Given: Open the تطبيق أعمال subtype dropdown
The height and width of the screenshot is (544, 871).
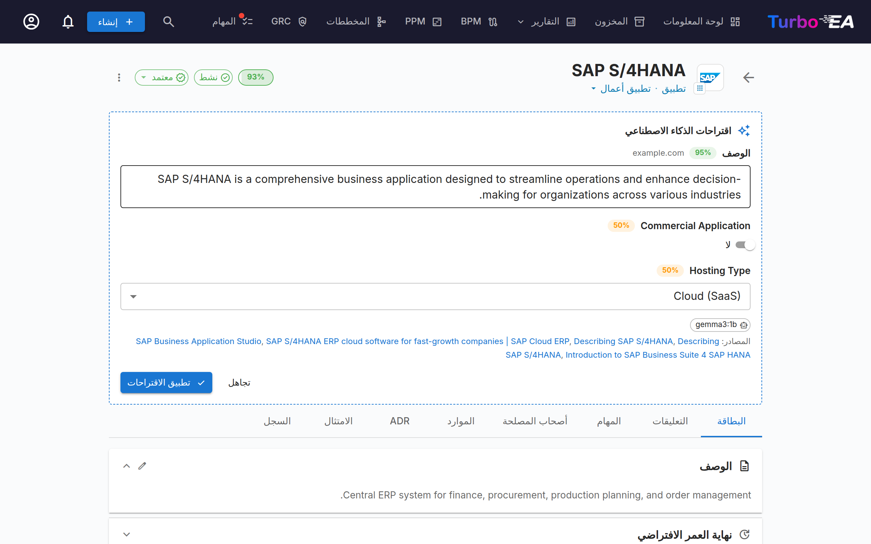Looking at the screenshot, I should pyautogui.click(x=621, y=88).
